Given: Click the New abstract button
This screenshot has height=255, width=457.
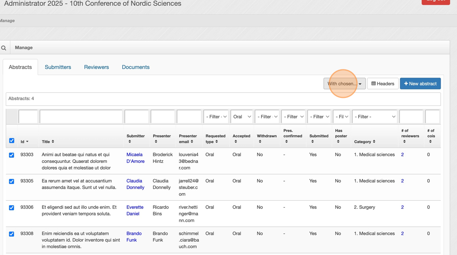Looking at the screenshot, I should (420, 84).
